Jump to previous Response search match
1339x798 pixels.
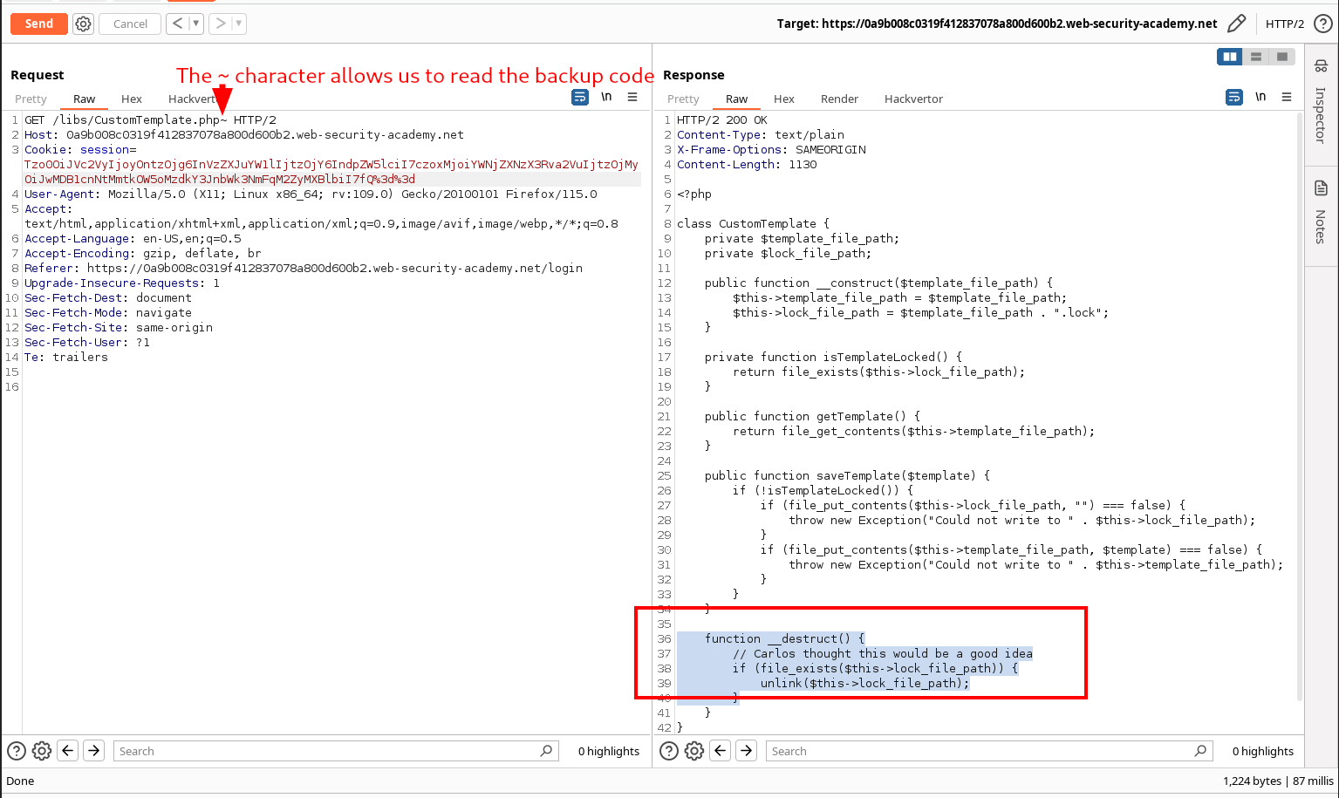[x=721, y=750]
